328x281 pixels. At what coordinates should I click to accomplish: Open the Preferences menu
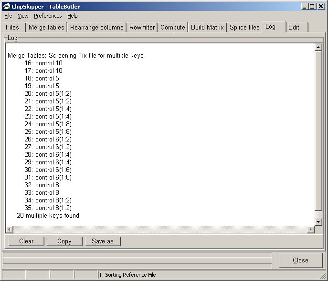point(48,16)
